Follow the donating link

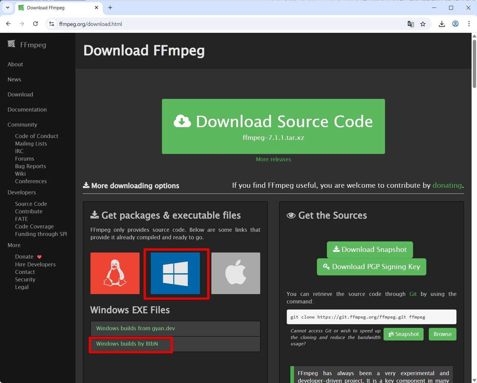(447, 185)
